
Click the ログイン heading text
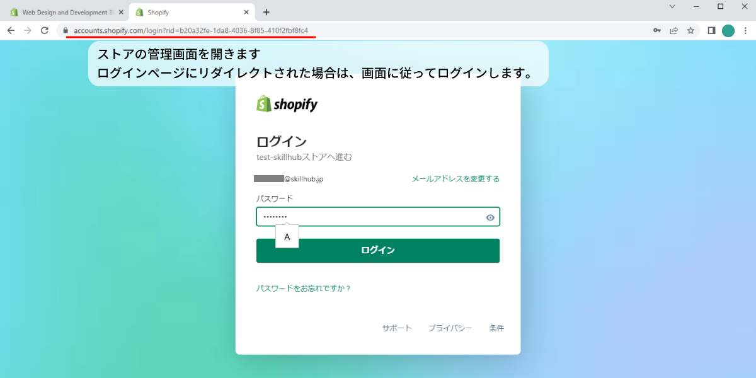(282, 141)
